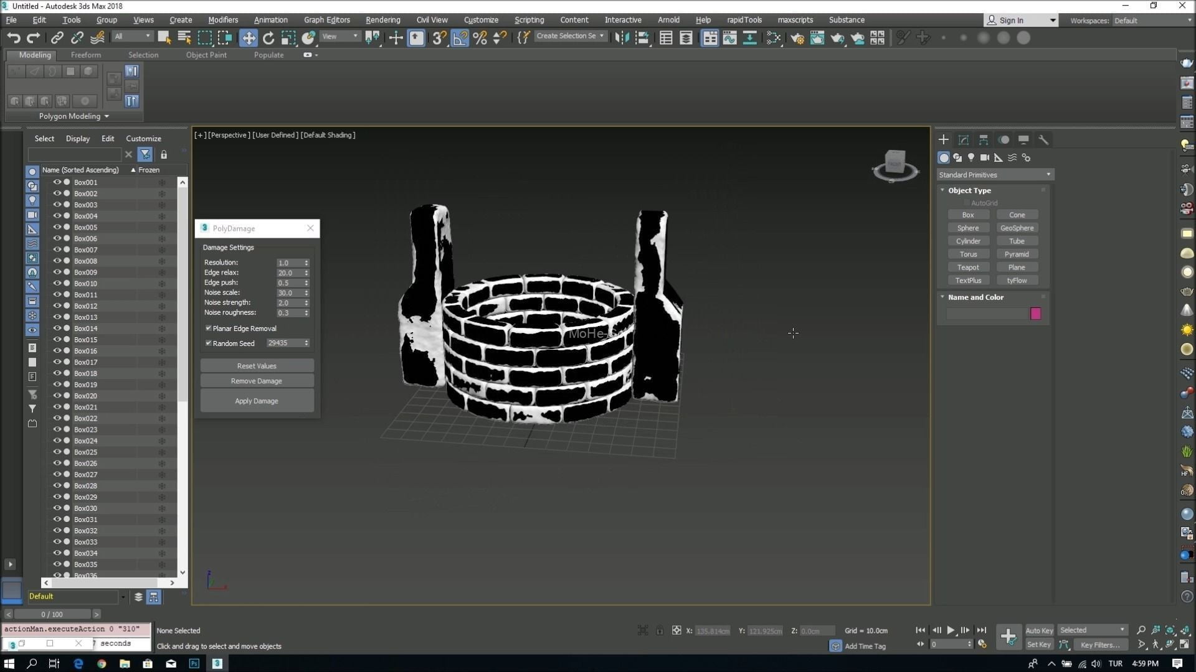
Task: Open the Rendering menu
Action: 382,20
